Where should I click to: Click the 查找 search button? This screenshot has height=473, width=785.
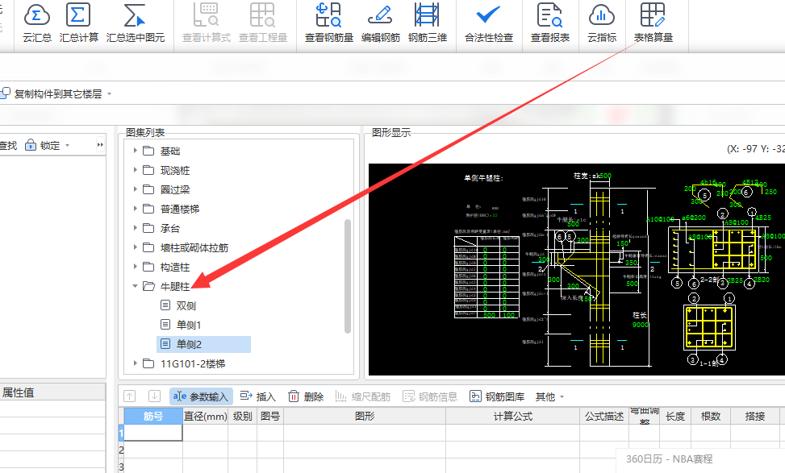(9, 146)
